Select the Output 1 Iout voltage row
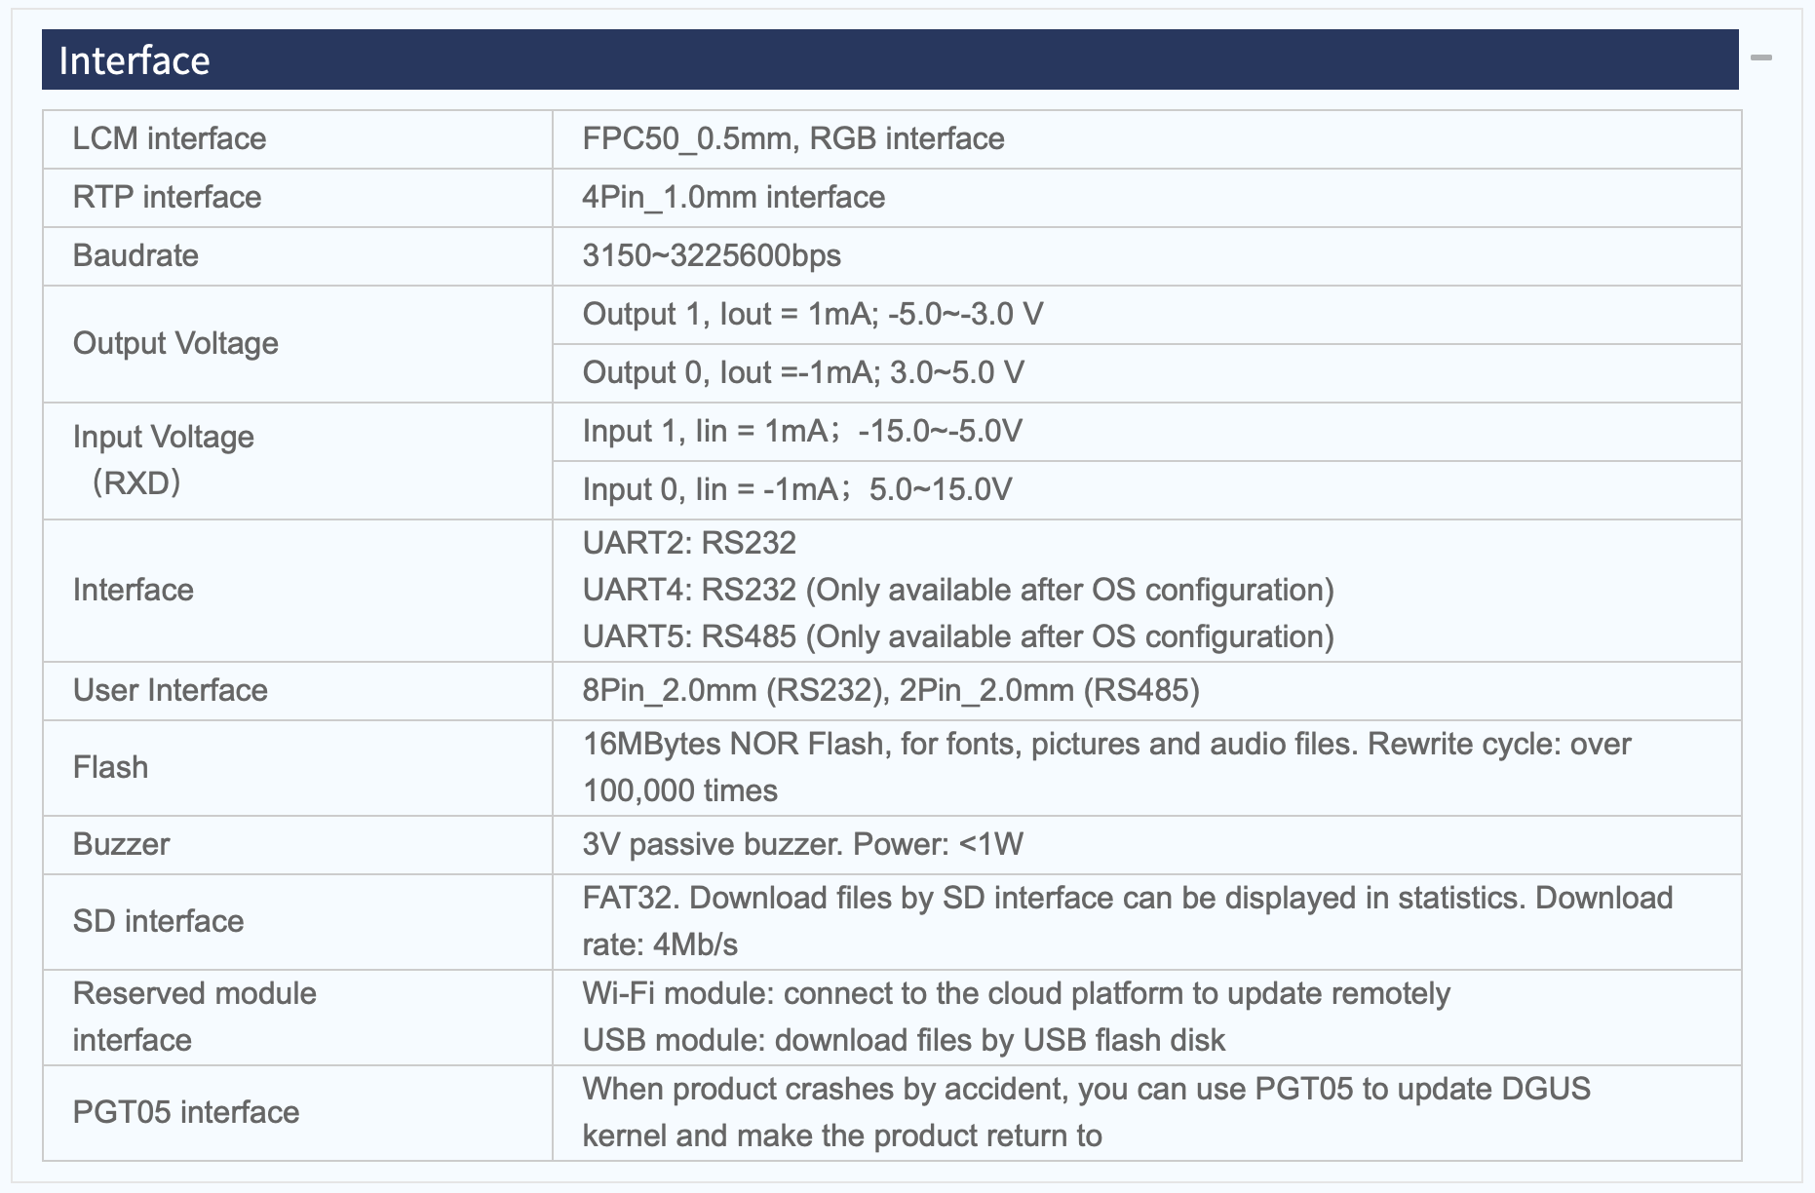This screenshot has width=1815, height=1193. point(1146,315)
